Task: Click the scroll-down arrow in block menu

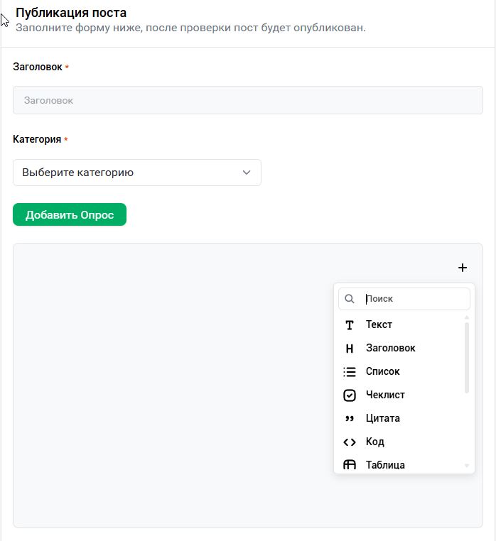Action: (467, 466)
